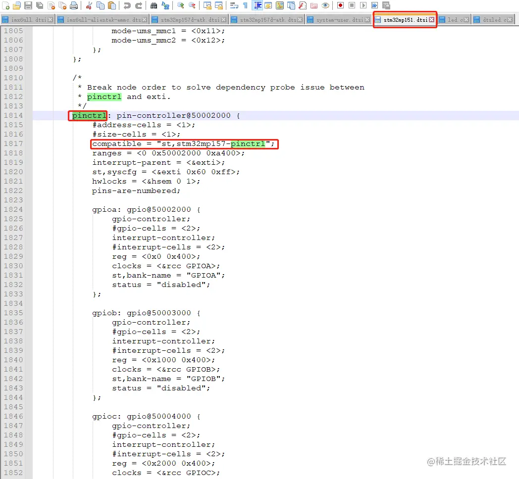Close the stm32mp157d-atk.dts tab
Image resolution: width=519 pixels, height=479 pixels.
(300, 20)
